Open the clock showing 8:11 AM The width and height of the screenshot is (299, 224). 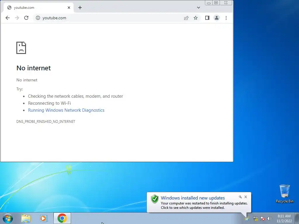pos(284,218)
